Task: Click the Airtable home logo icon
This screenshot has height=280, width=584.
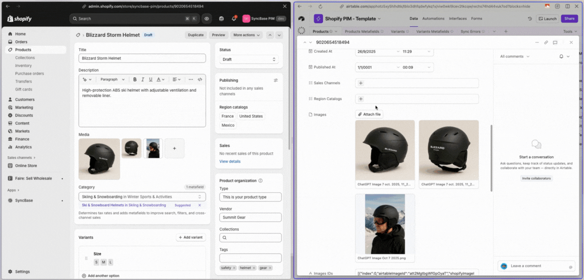Action: [302, 19]
